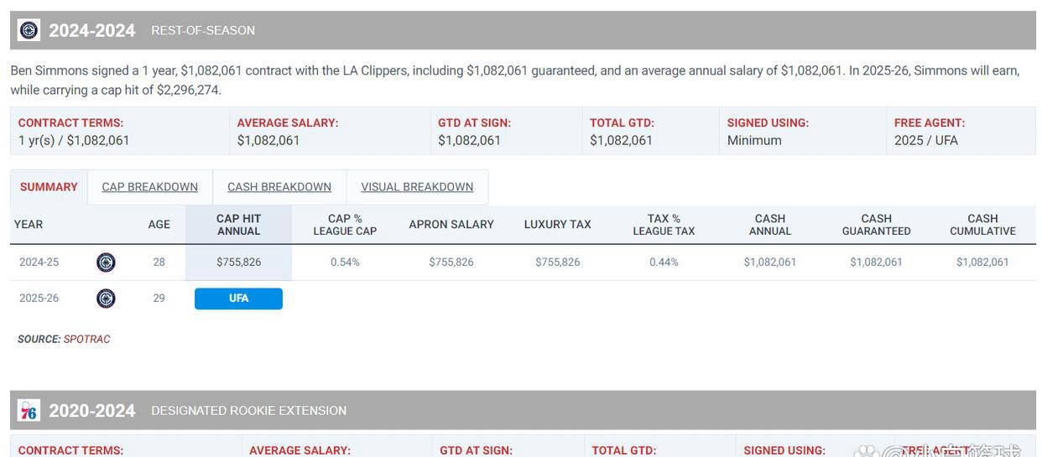
Task: Click the Clippers team icon in 2025-26 row
Action: pos(106,299)
